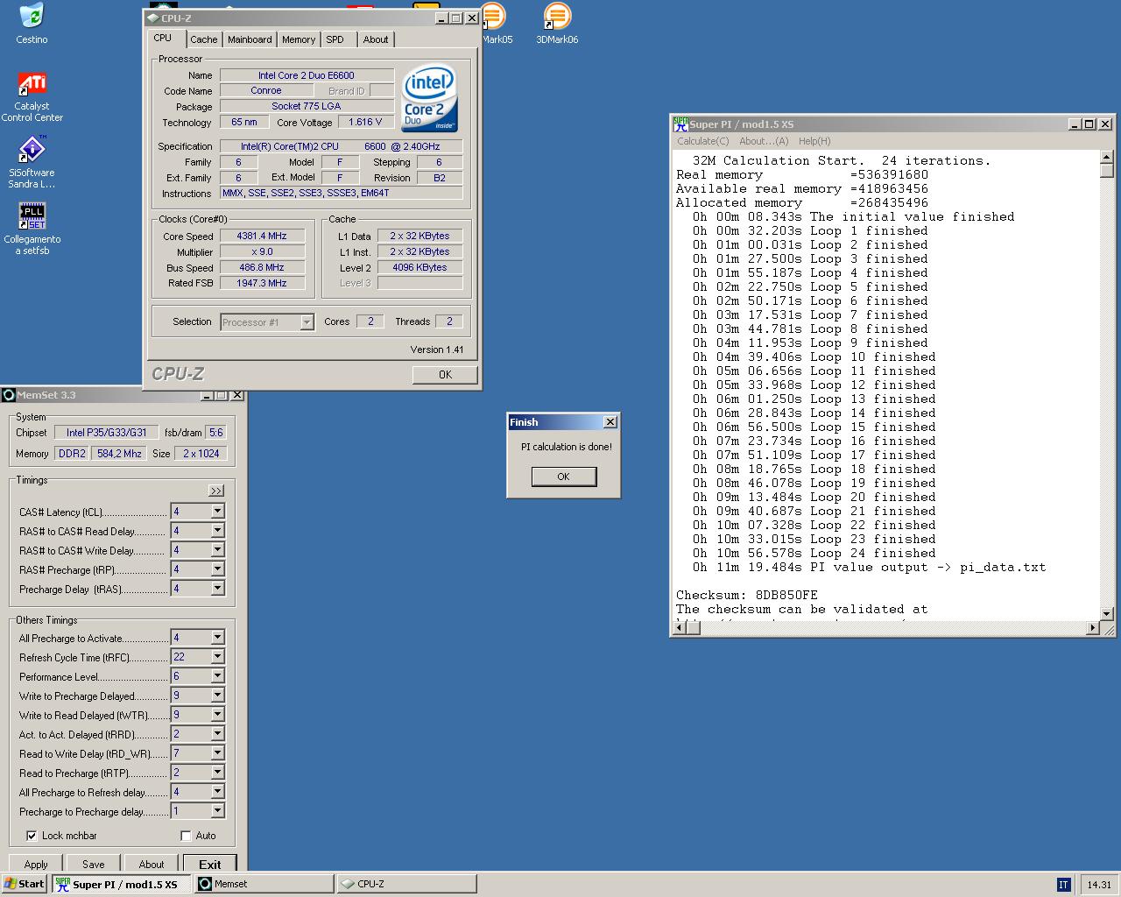Click Apply in MemSet
1121x897 pixels.
tap(36, 864)
